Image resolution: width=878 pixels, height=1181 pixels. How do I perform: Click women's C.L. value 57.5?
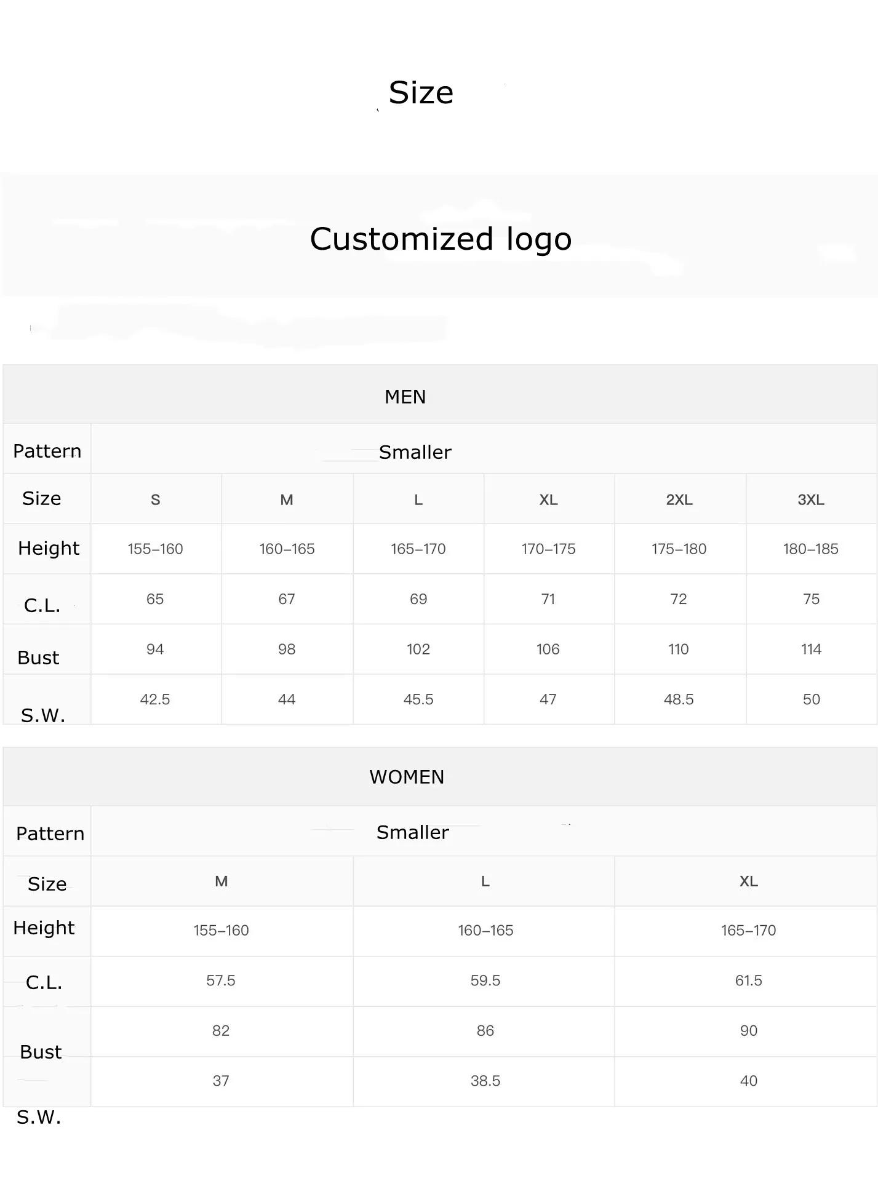(221, 980)
